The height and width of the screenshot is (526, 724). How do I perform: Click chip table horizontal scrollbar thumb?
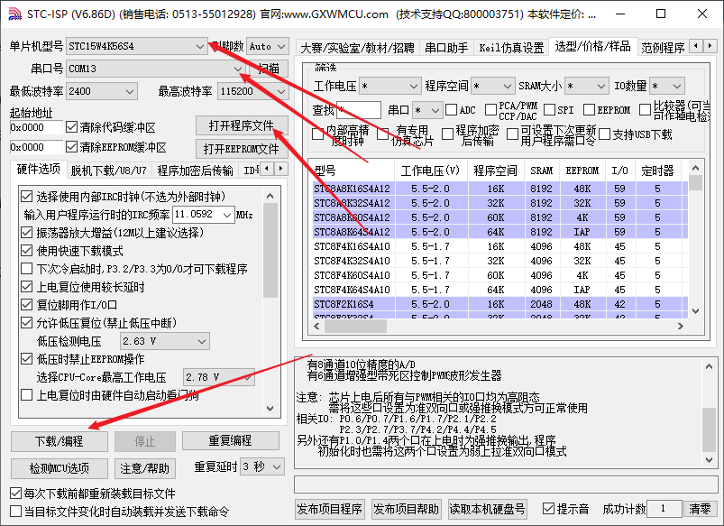[355, 326]
